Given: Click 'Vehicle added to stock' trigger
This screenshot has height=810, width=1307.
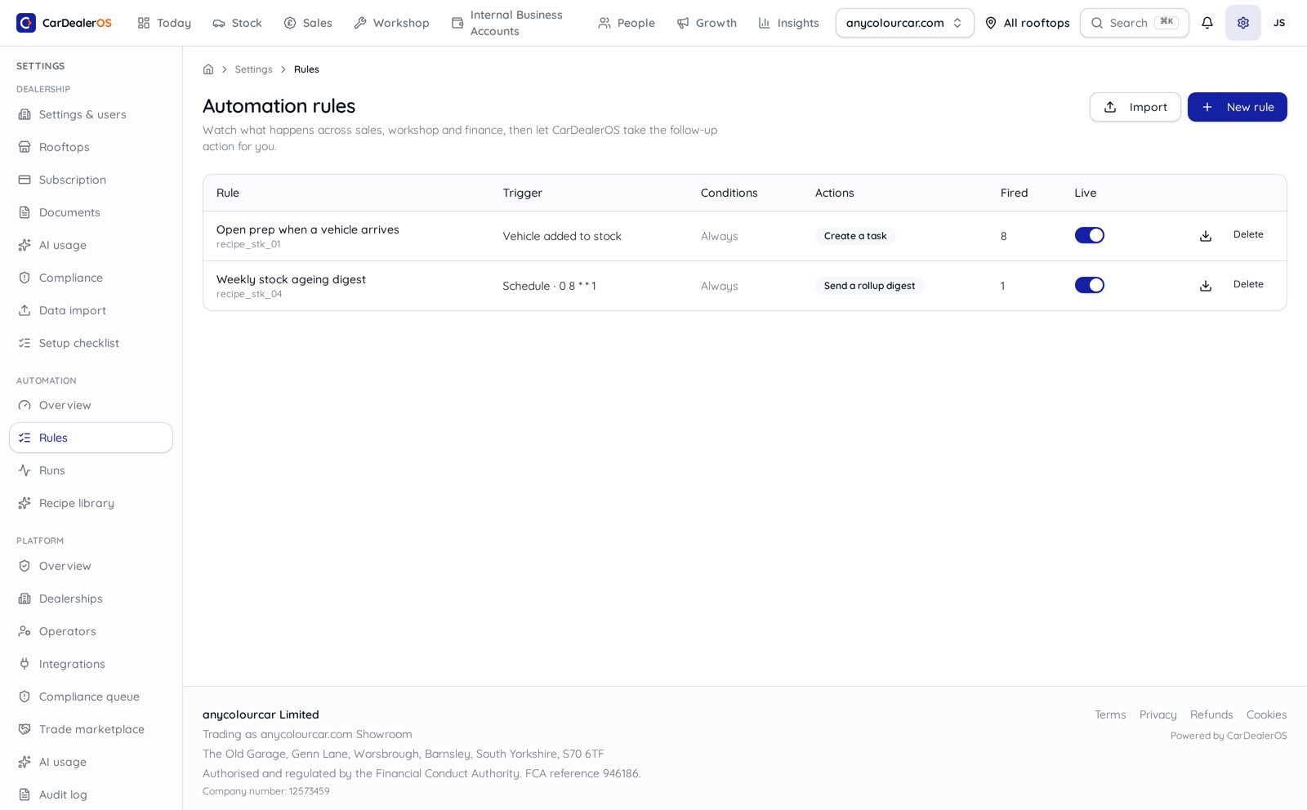Looking at the screenshot, I should 562,236.
